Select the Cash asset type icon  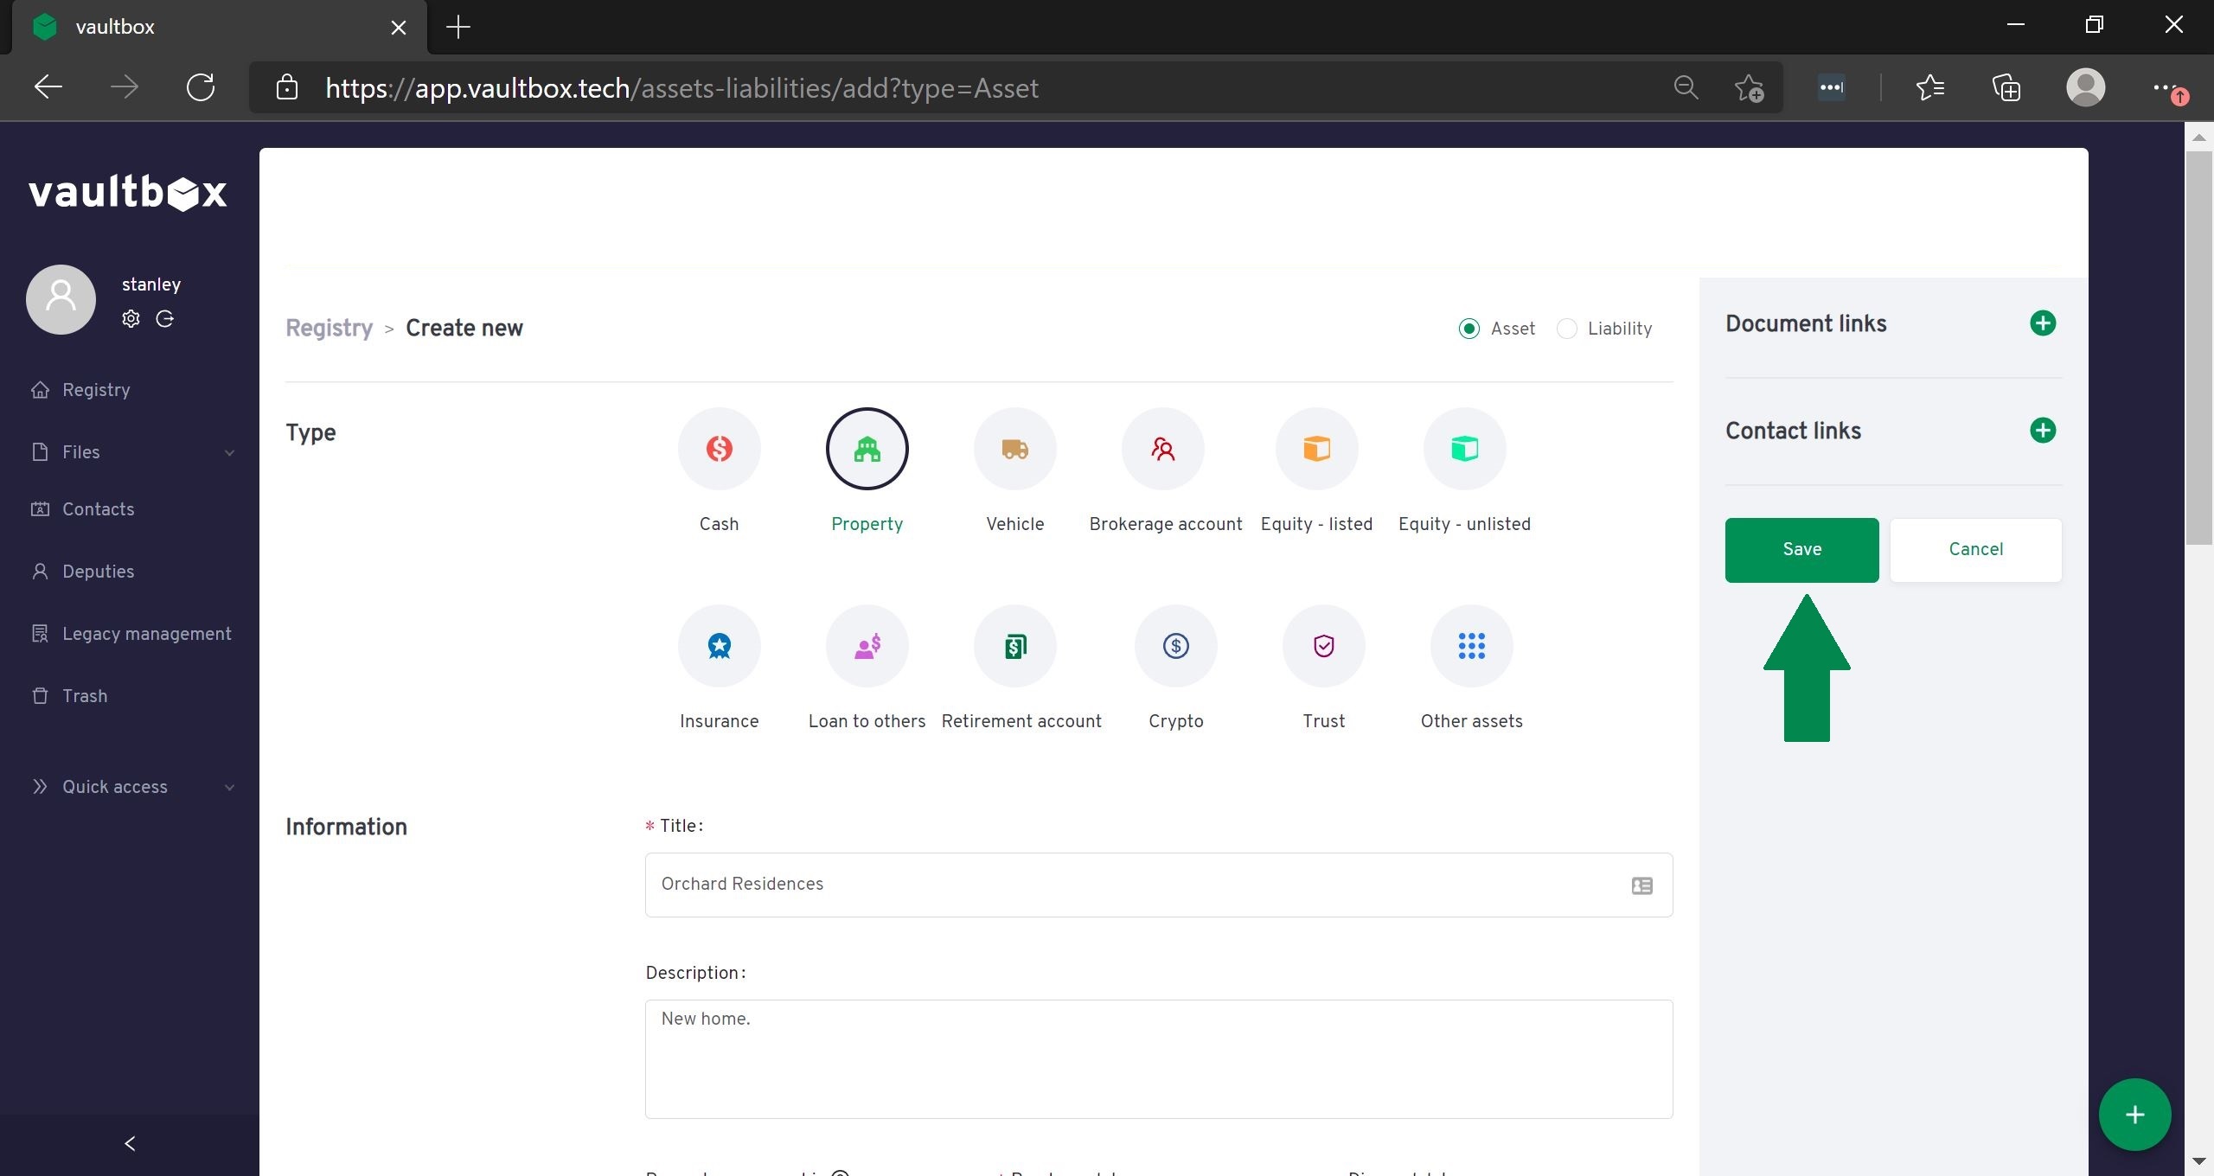click(x=719, y=449)
